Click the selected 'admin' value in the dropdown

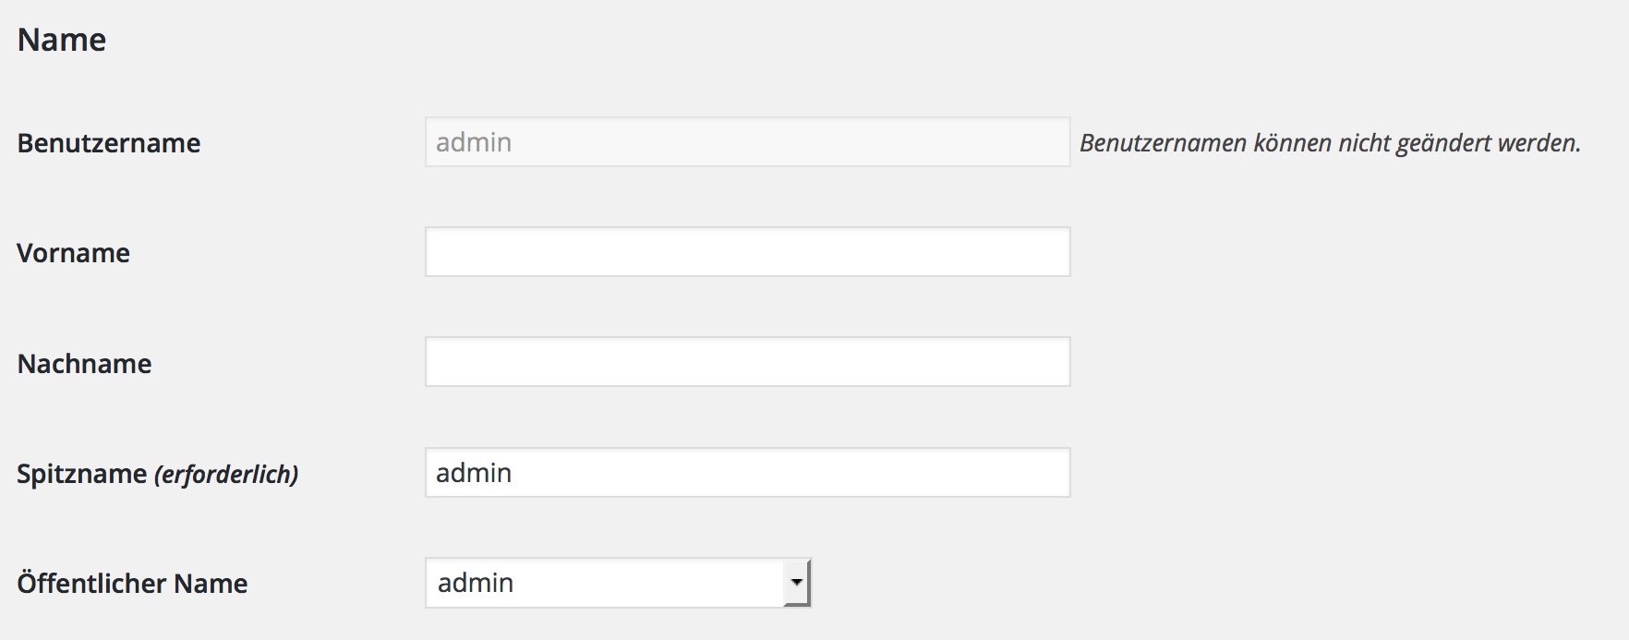click(476, 583)
